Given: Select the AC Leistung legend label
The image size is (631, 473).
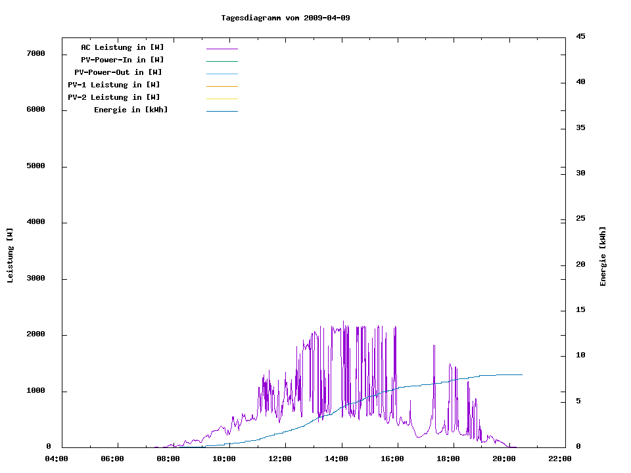Looking at the screenshot, I should (122, 47).
